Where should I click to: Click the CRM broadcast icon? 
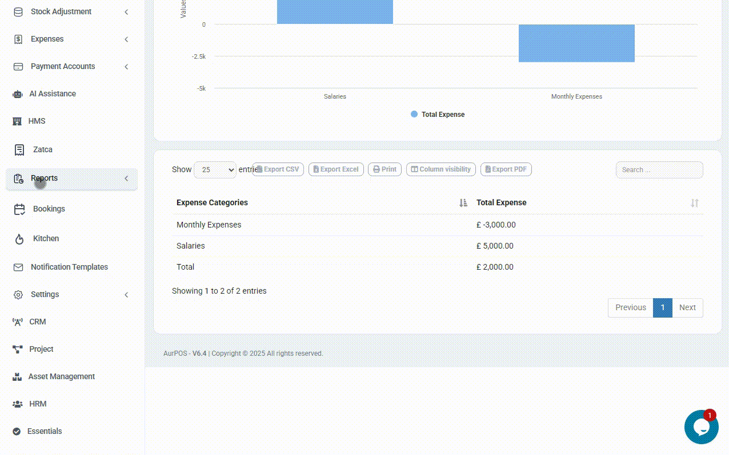(18, 322)
